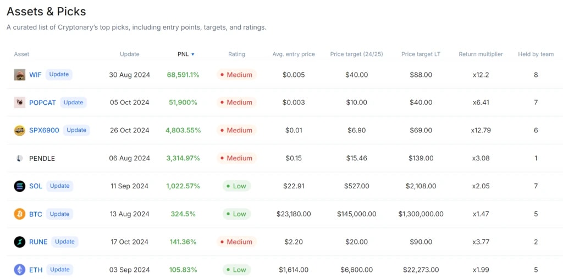The image size is (563, 279).
Task: Click the 141.36% PNL value
Action: [x=183, y=242]
